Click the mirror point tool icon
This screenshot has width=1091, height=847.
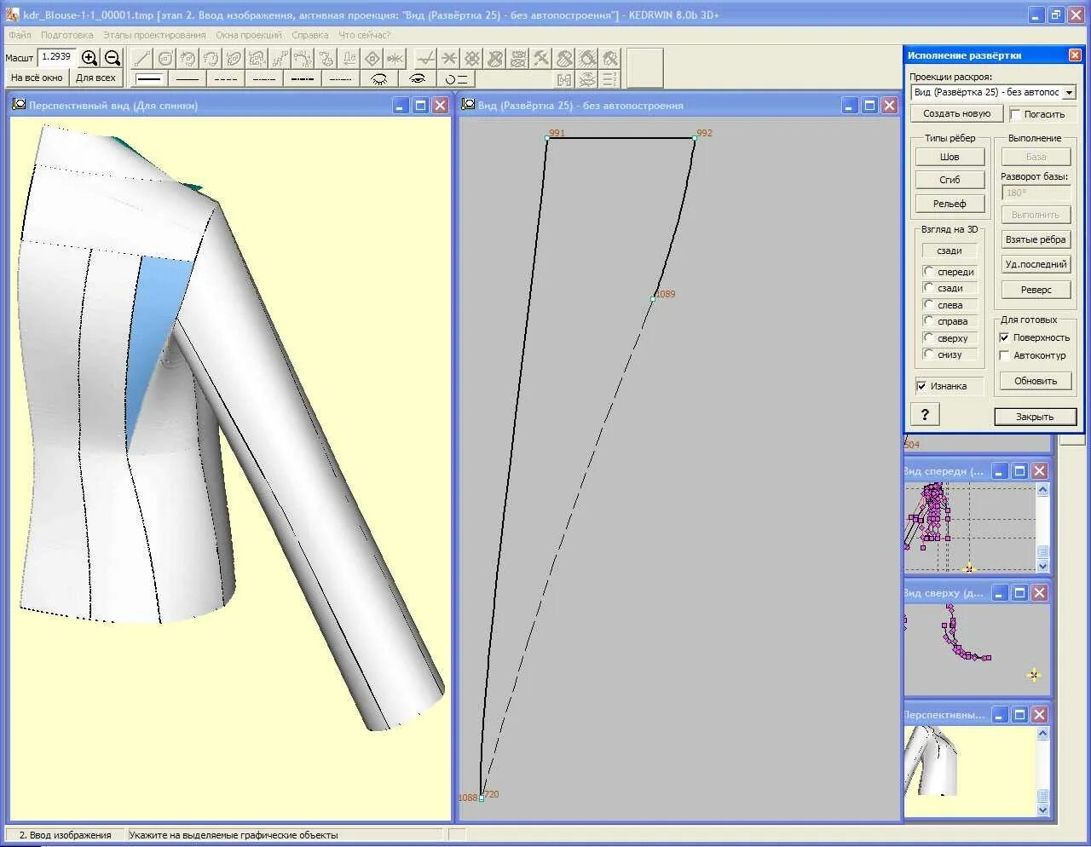pyautogui.click(x=395, y=59)
